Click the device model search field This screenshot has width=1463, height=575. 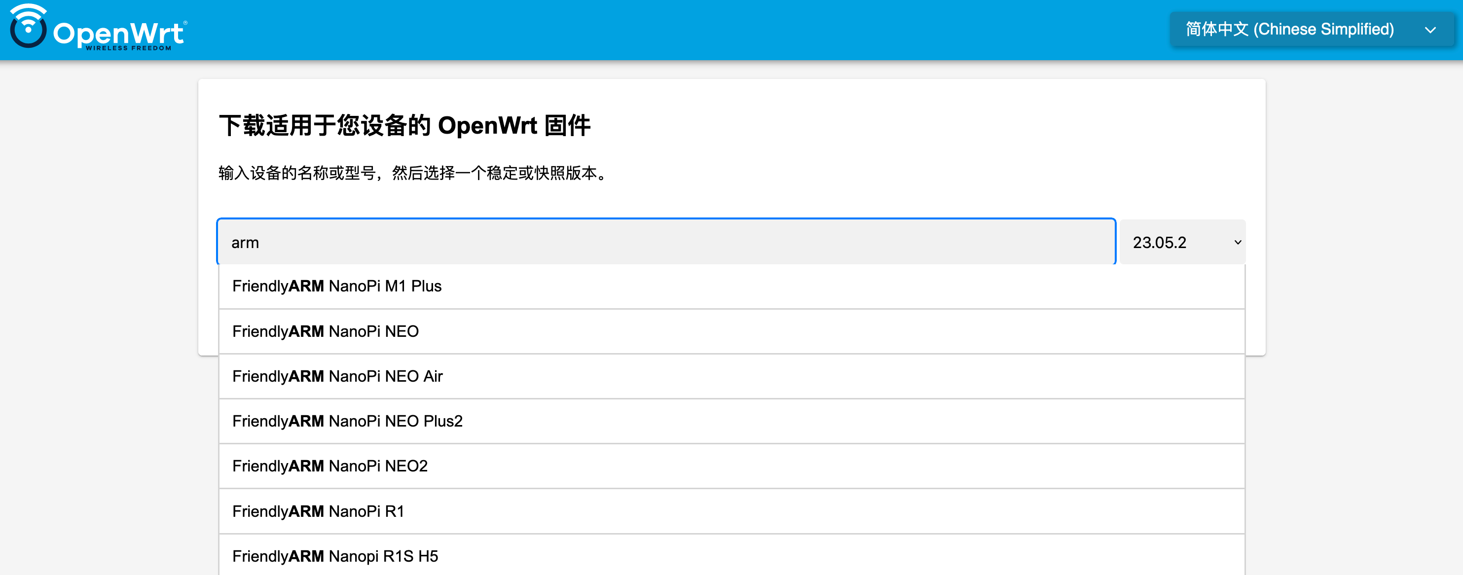click(x=665, y=242)
